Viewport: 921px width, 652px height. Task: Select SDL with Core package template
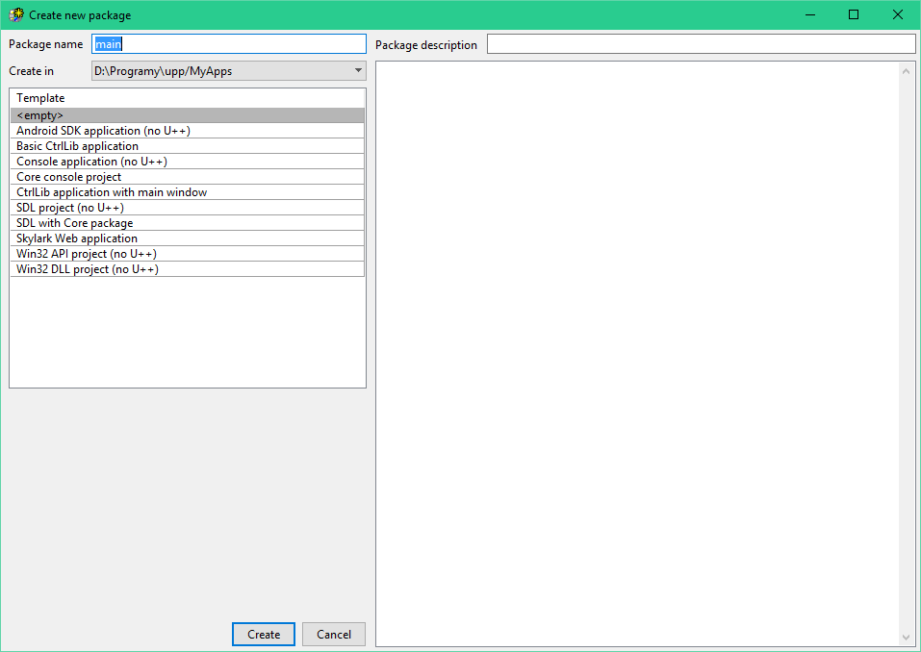click(187, 223)
